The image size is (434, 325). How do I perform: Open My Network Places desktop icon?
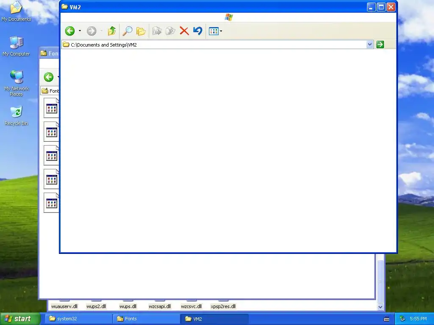[17, 83]
